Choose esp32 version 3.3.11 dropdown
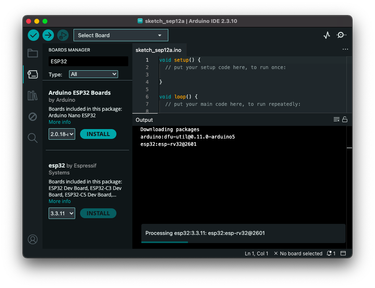This screenshot has width=375, height=288. point(62,213)
